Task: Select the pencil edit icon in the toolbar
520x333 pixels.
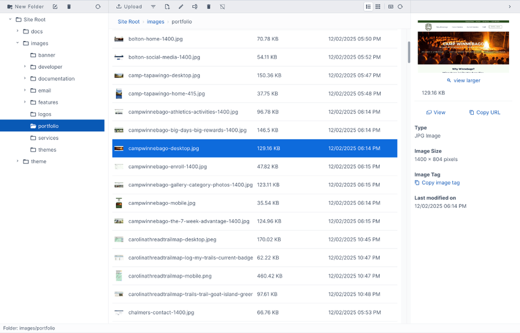Action: click(x=180, y=6)
